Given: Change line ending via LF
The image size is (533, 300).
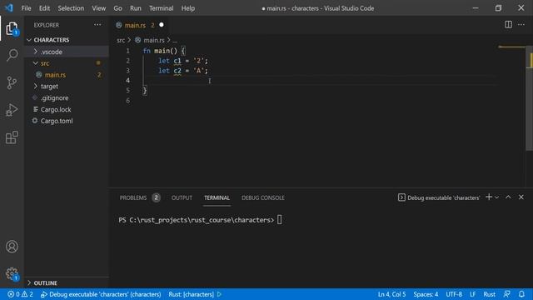Looking at the screenshot, I should (x=472, y=294).
